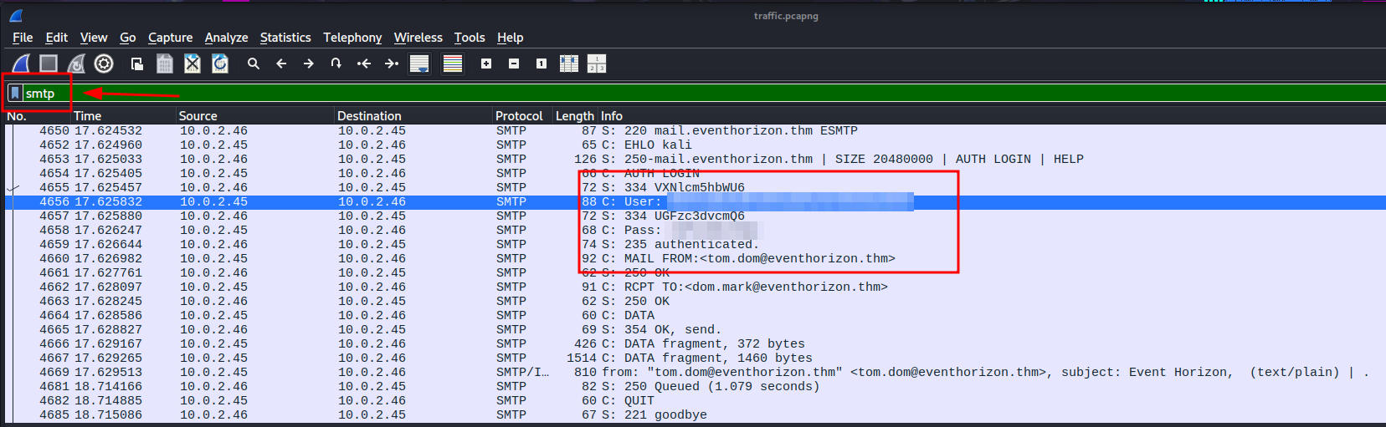Reload the capture file
Image resolution: width=1386 pixels, height=427 pixels.
point(220,64)
